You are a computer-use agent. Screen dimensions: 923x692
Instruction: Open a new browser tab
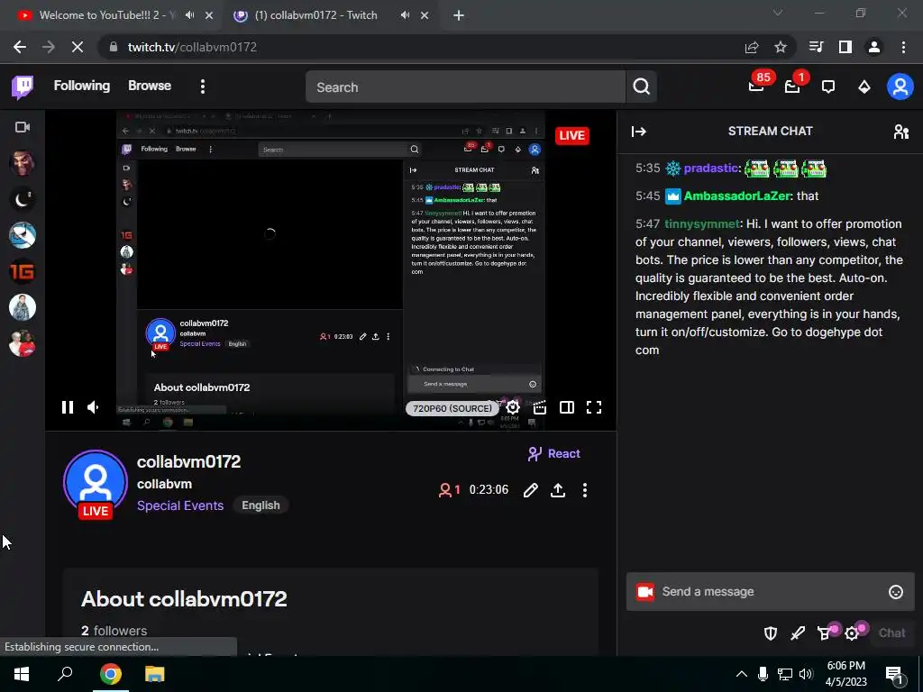(x=459, y=16)
